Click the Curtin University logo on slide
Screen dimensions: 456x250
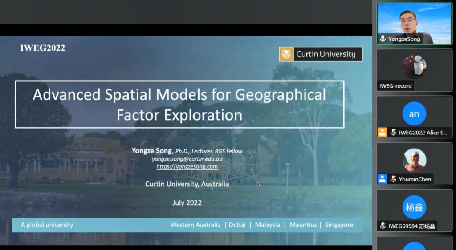(321, 54)
